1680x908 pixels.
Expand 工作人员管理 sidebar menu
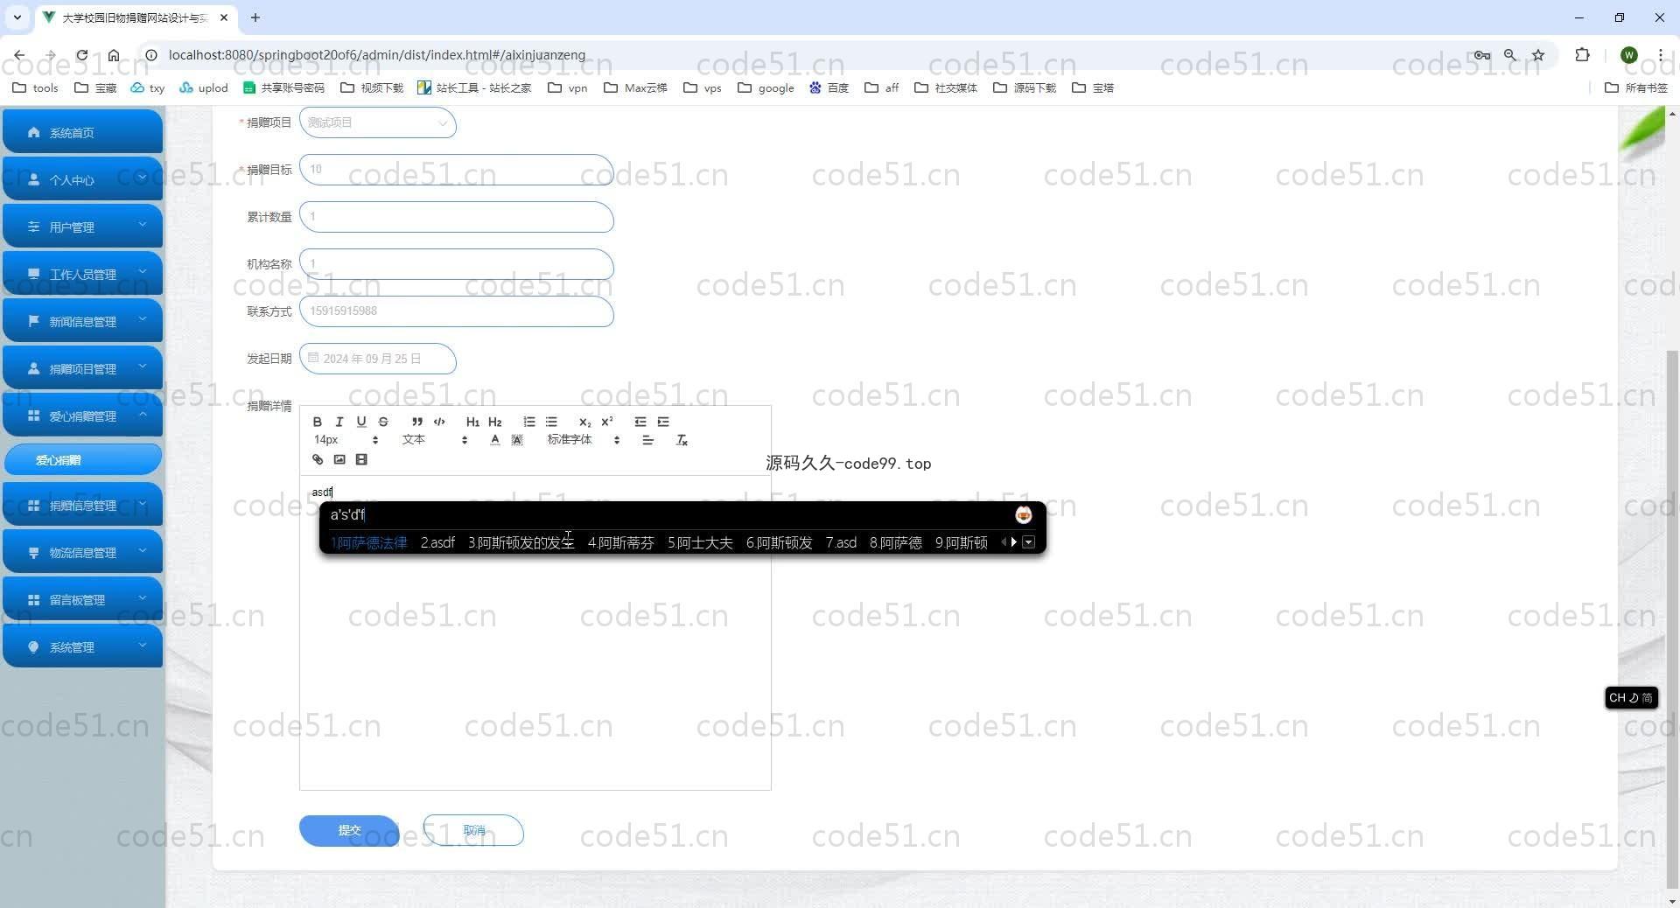82,274
